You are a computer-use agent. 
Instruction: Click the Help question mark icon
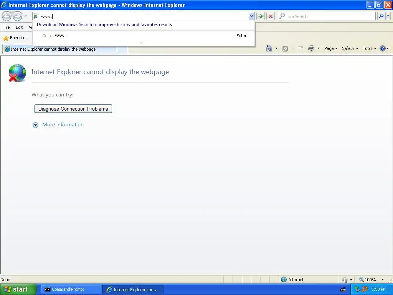383,48
